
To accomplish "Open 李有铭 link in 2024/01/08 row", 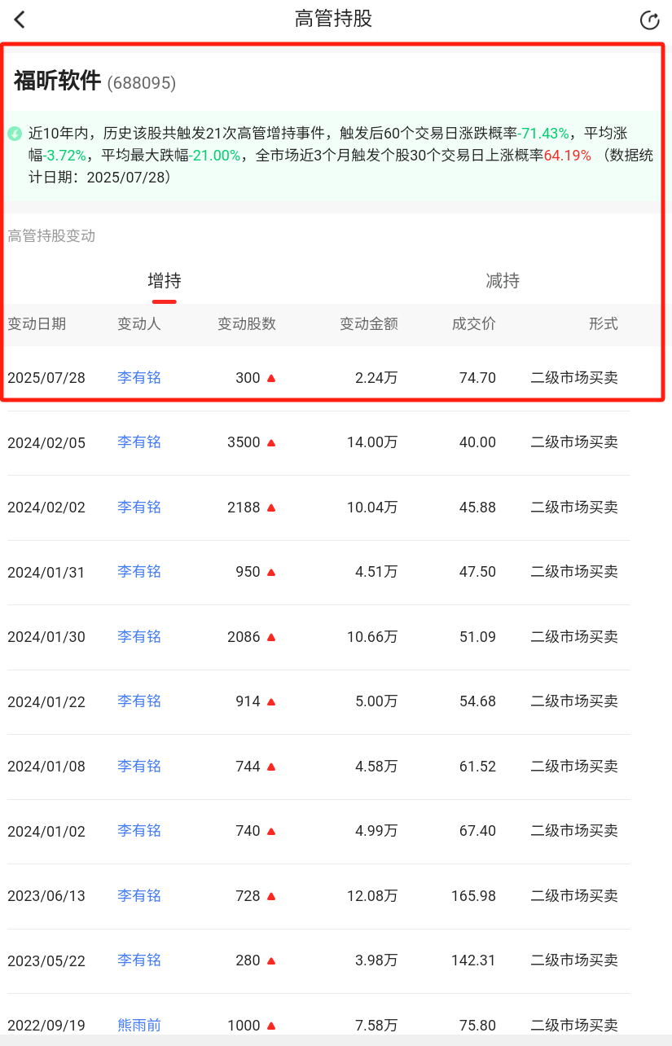I will click(x=139, y=767).
